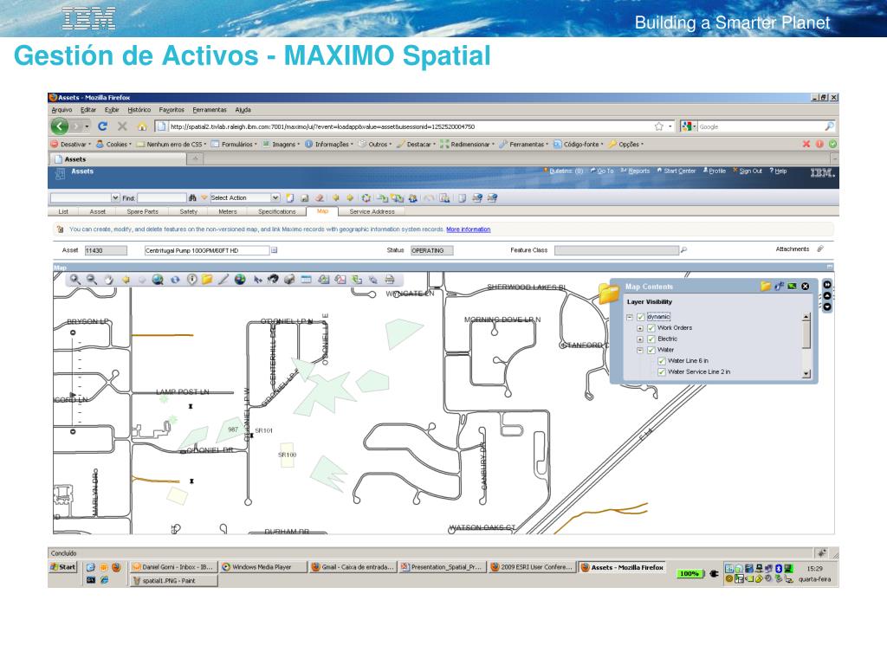887x665 pixels.
Task: Select the arrow selection tool
Action: [x=257, y=280]
